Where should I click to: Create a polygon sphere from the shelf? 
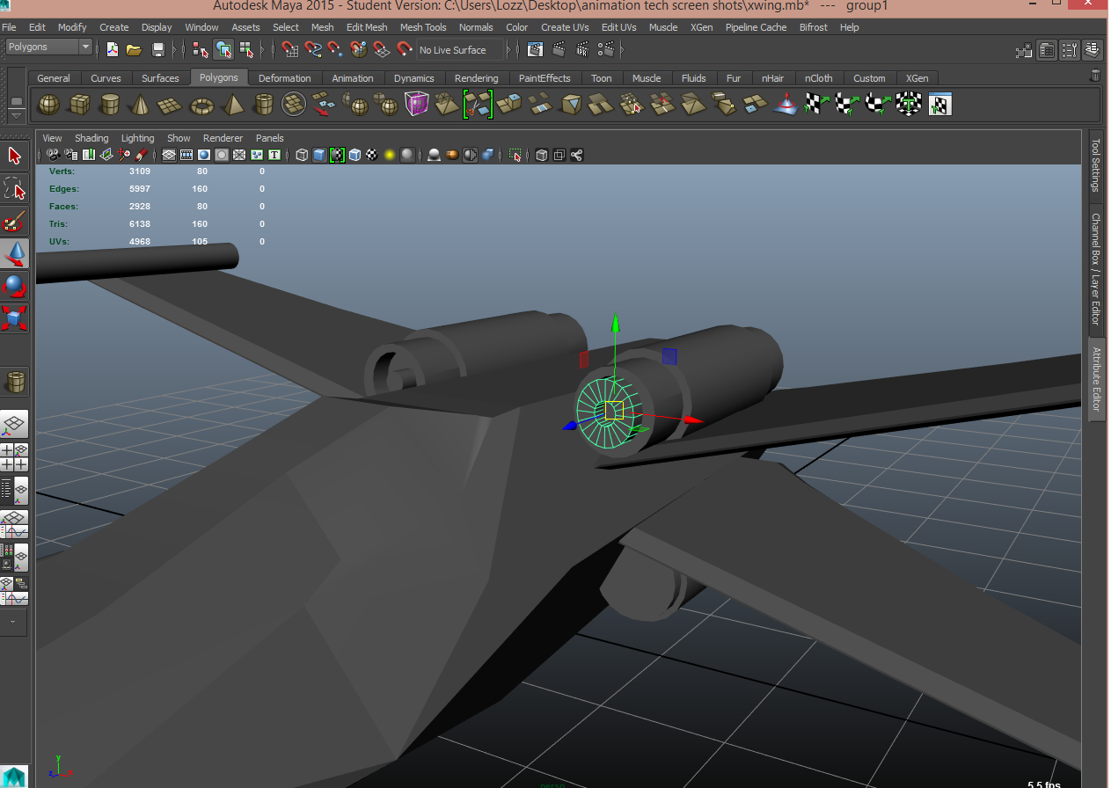(x=49, y=106)
